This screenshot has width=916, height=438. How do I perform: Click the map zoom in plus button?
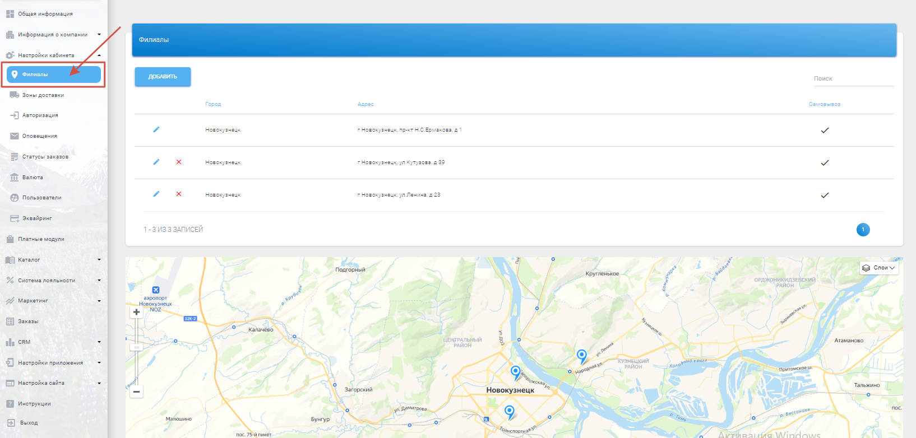point(136,312)
